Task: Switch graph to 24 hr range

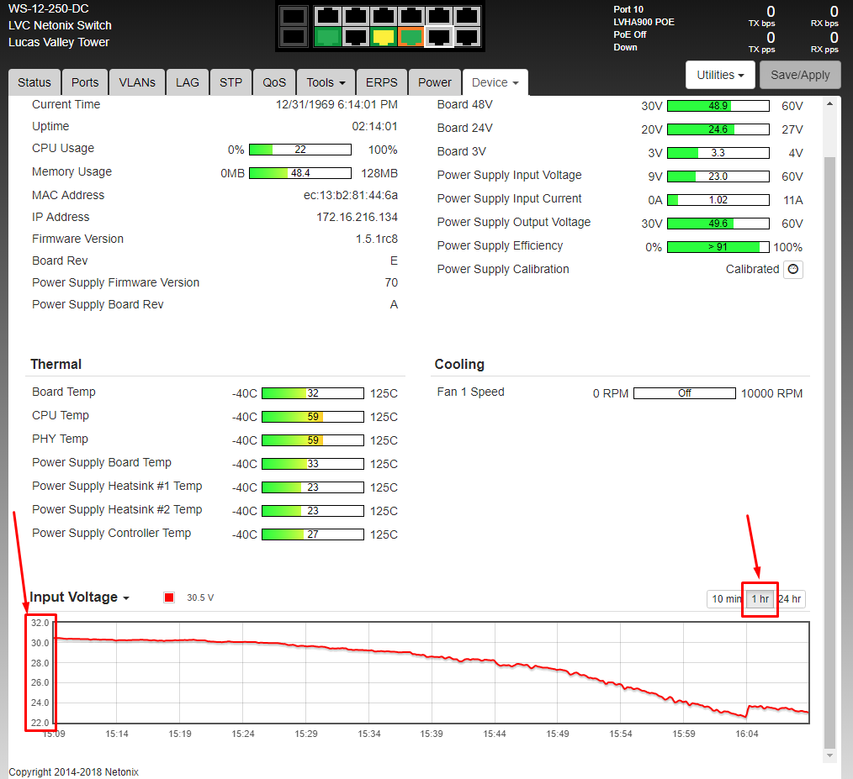Action: coord(790,599)
